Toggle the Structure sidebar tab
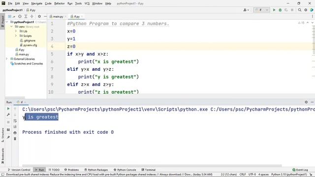This screenshot has width=315, height=177. coord(2,135)
